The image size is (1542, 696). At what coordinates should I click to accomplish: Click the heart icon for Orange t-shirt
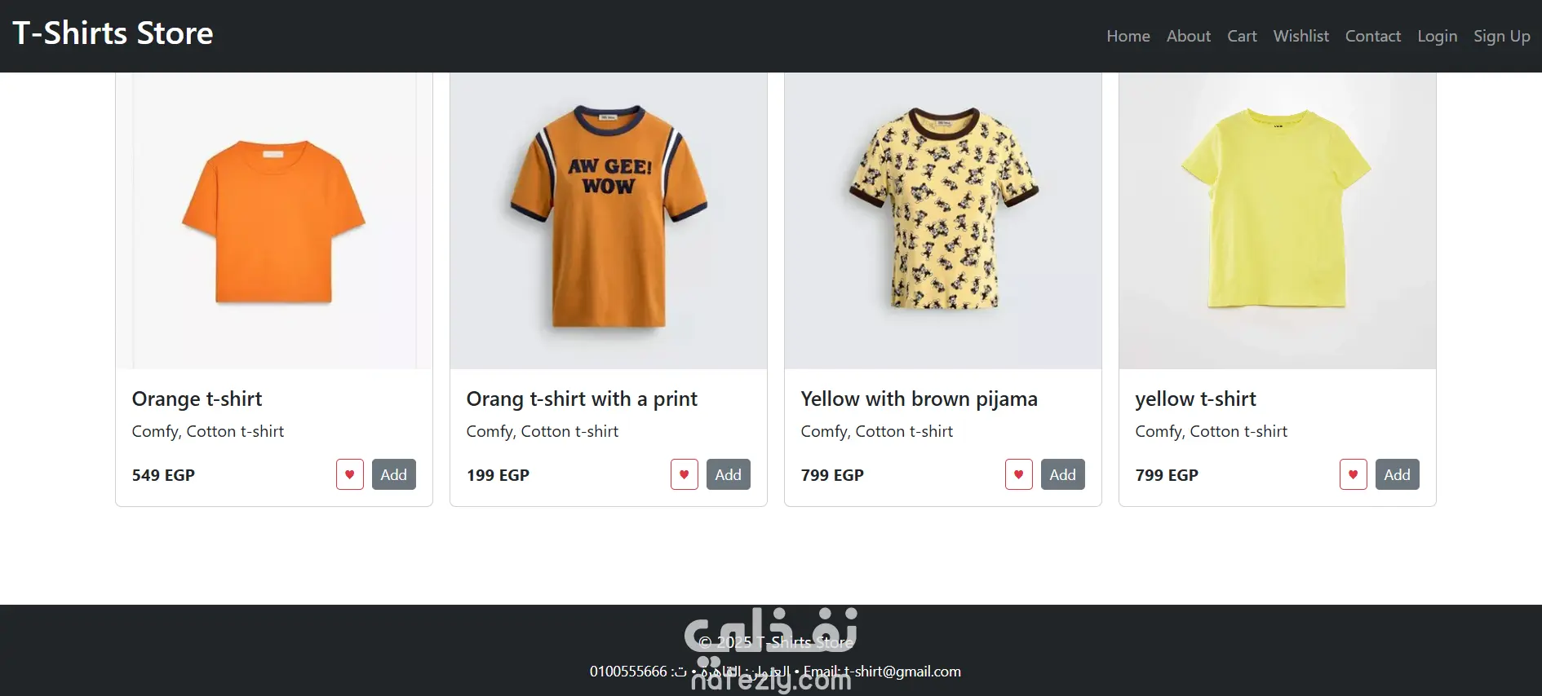click(350, 474)
